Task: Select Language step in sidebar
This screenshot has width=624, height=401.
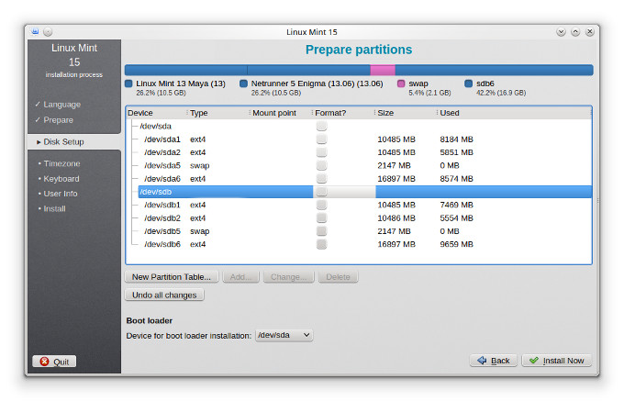Action: [x=61, y=105]
